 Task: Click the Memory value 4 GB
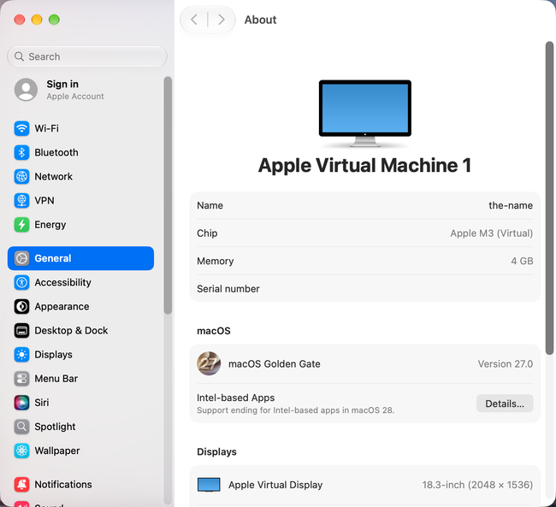pos(522,261)
